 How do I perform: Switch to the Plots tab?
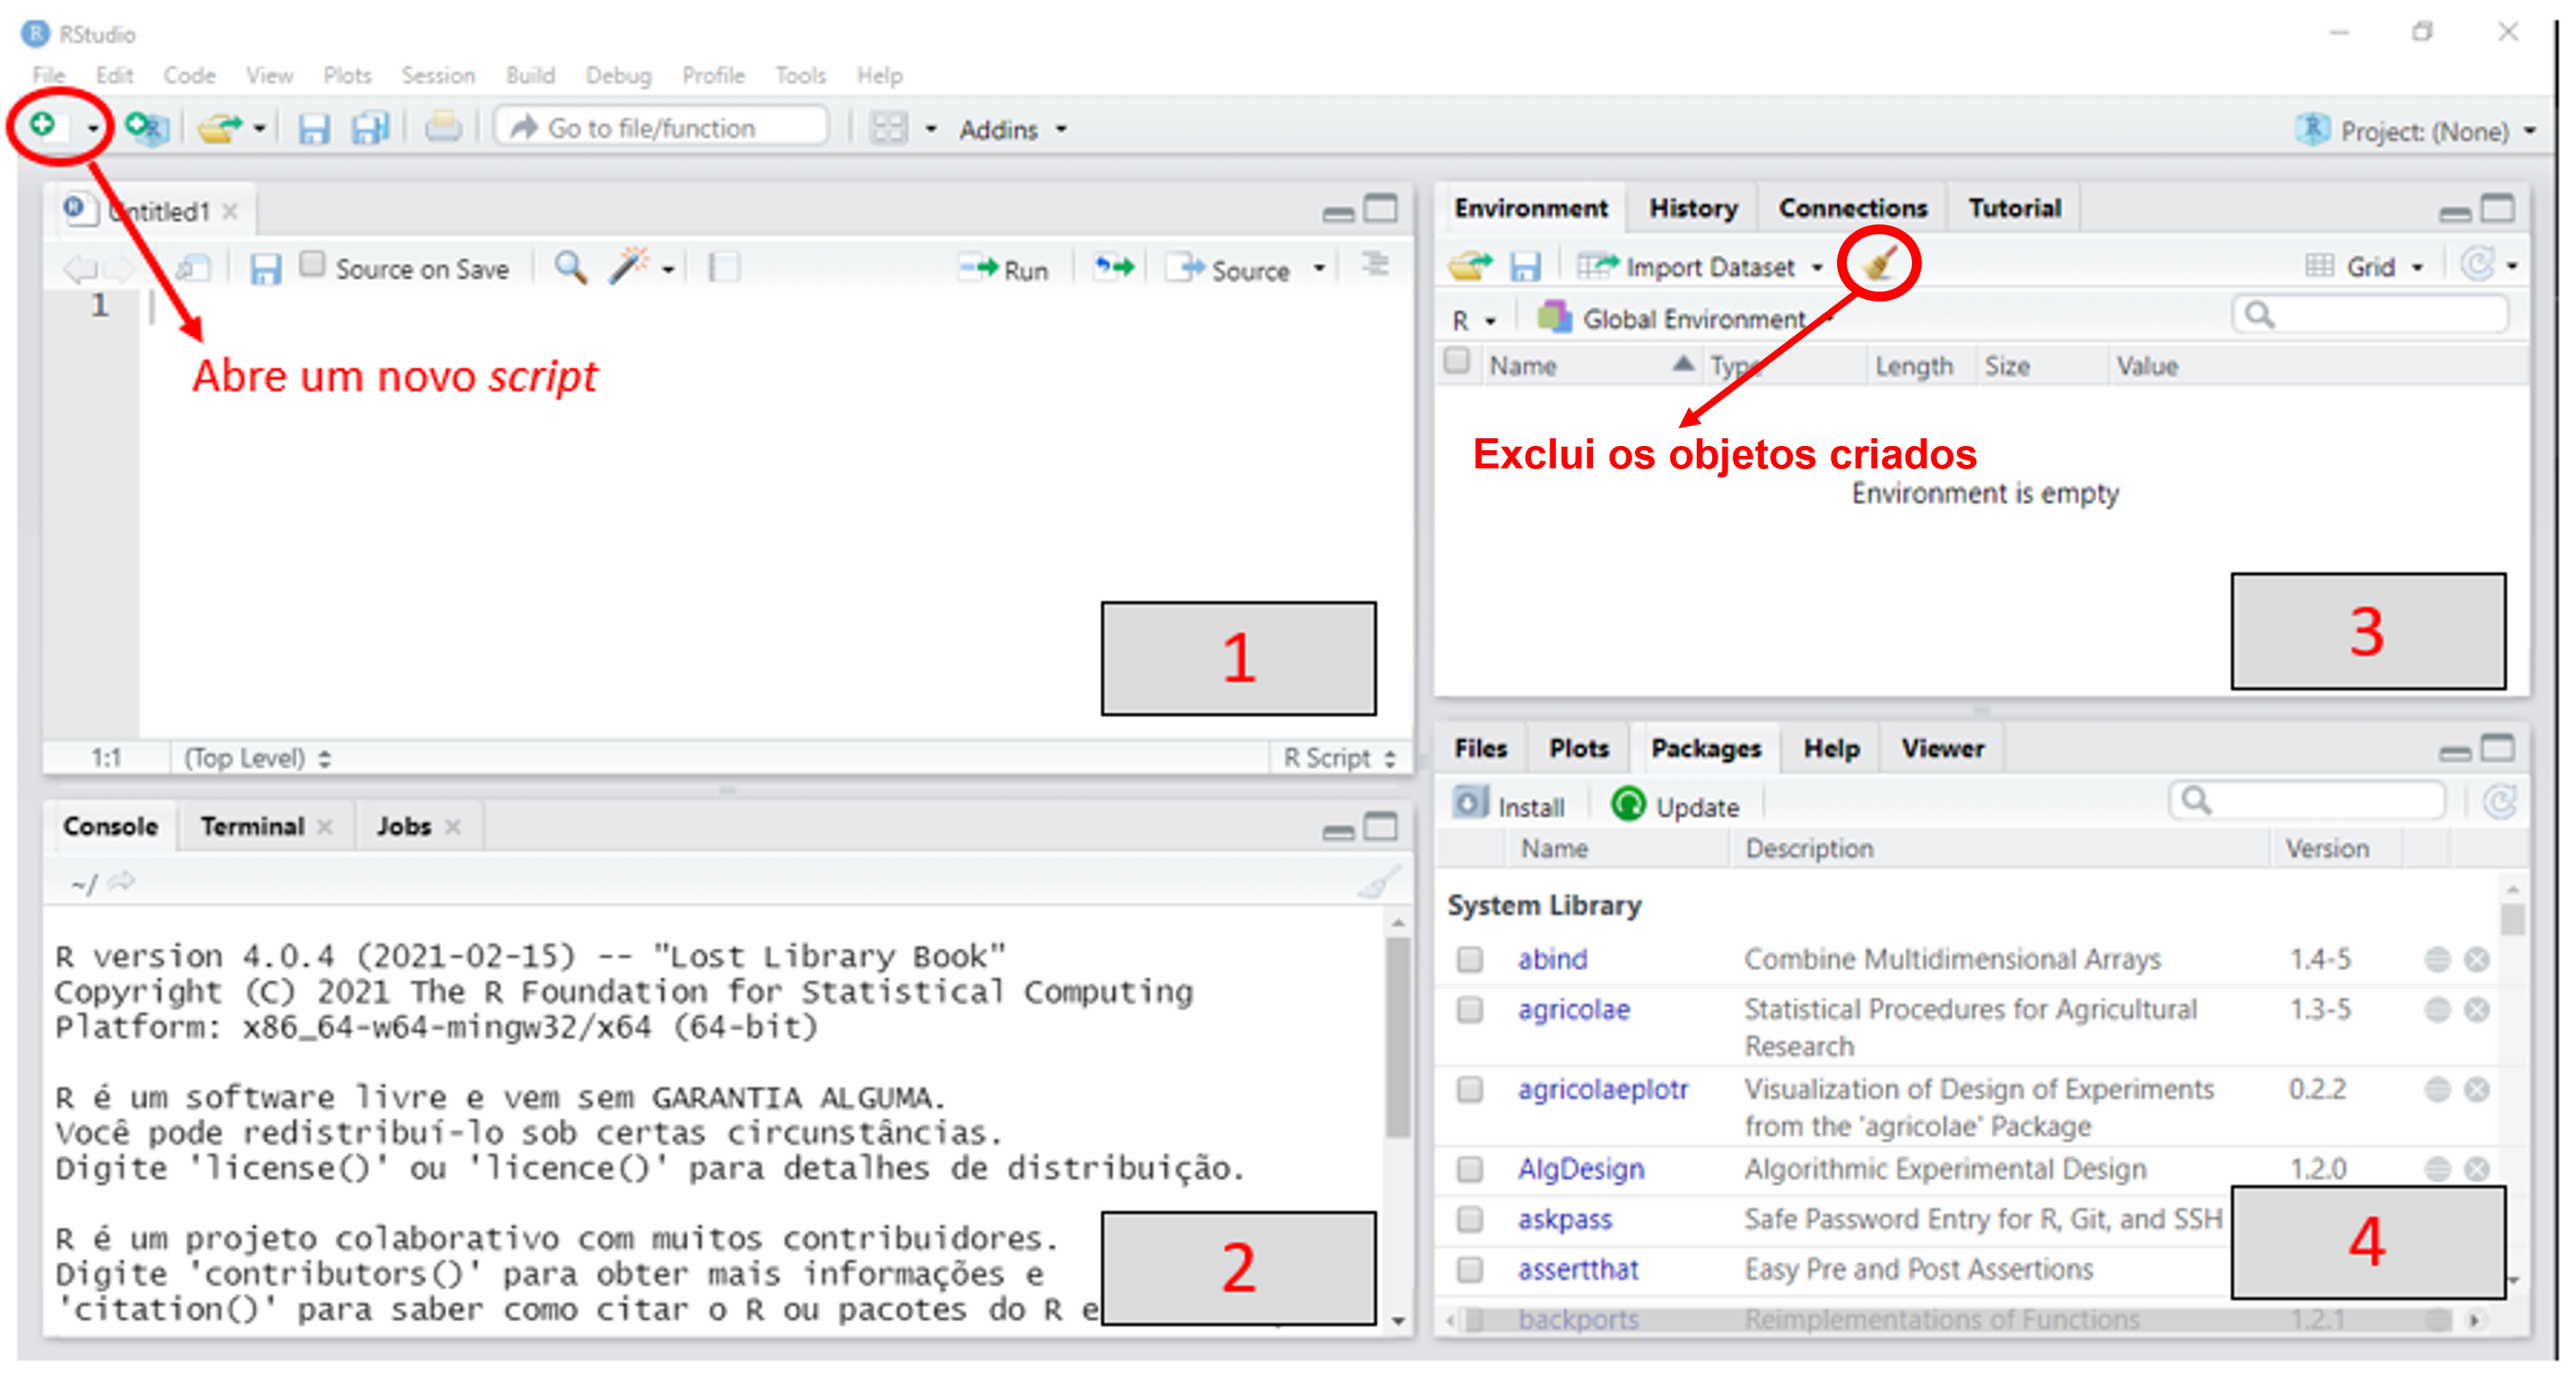[x=1579, y=748]
